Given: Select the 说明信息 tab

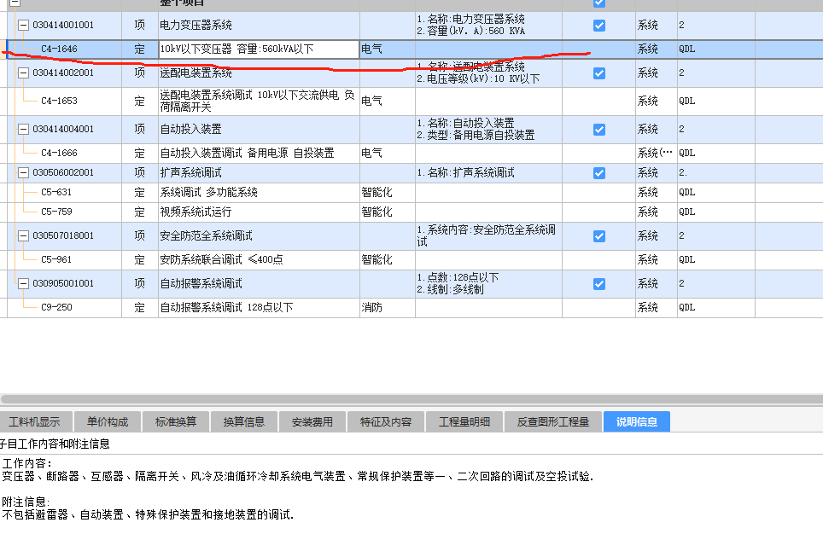Looking at the screenshot, I should [x=637, y=421].
